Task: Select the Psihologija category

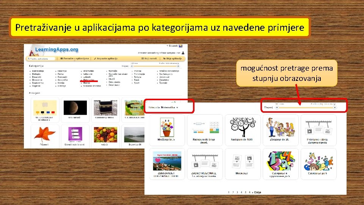Action: (139, 74)
